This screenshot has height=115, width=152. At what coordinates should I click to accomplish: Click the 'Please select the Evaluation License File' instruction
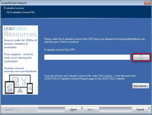[95, 40]
